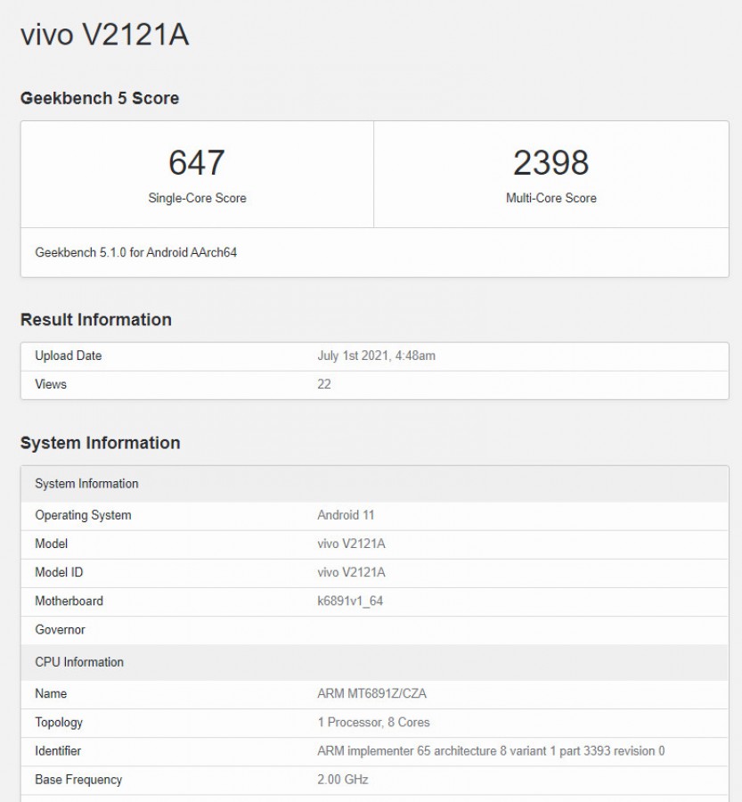Select vivo V2121A value in Model row
742x802 pixels.
351,544
